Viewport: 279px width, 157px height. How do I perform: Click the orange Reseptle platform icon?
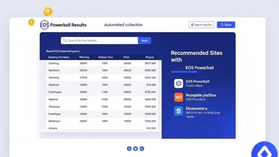coord(178,97)
